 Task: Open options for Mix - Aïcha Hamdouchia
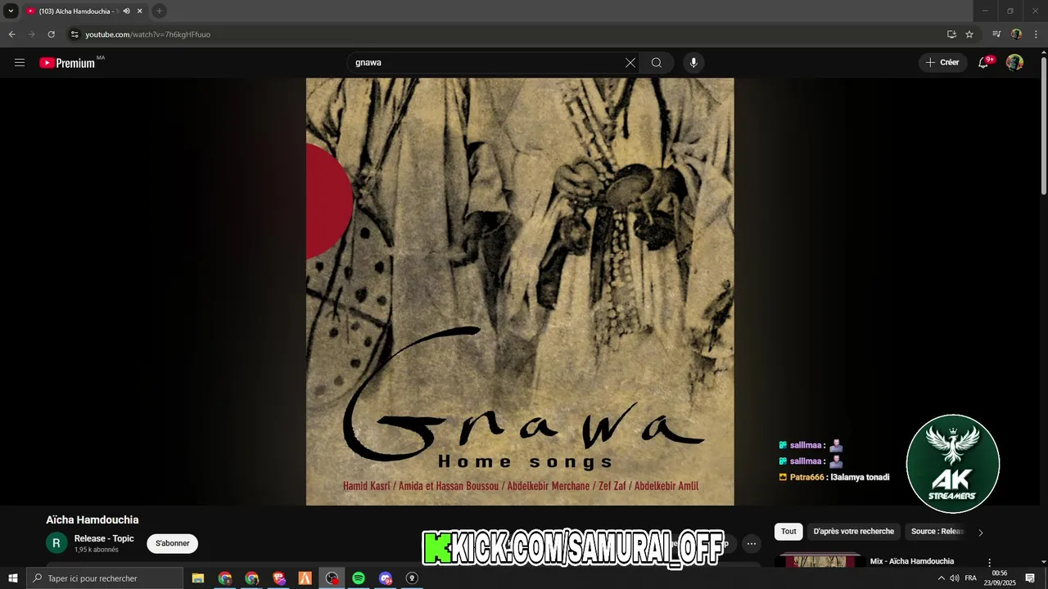click(990, 563)
